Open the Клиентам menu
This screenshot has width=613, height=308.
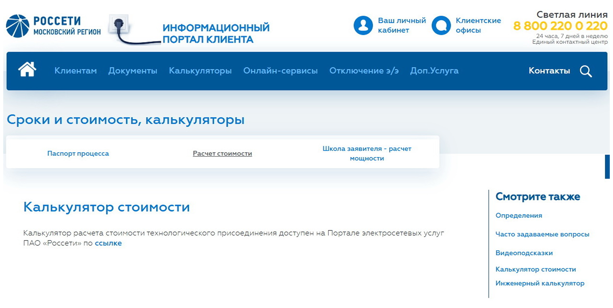pos(75,71)
